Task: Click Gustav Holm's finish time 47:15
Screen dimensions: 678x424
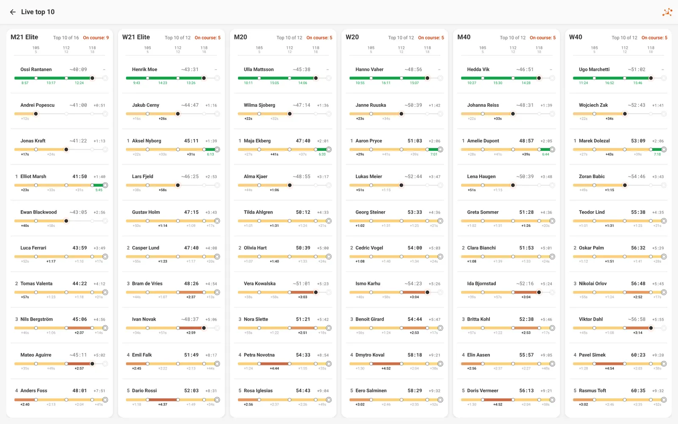Action: (192, 212)
